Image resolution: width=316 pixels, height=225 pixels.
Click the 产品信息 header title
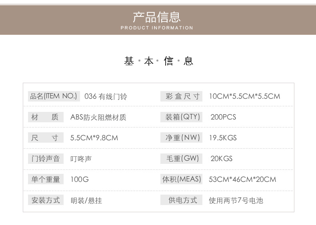pos(157,17)
